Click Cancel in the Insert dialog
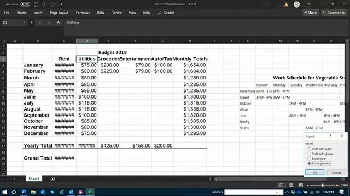This screenshot has width=350, height=196. [336, 173]
